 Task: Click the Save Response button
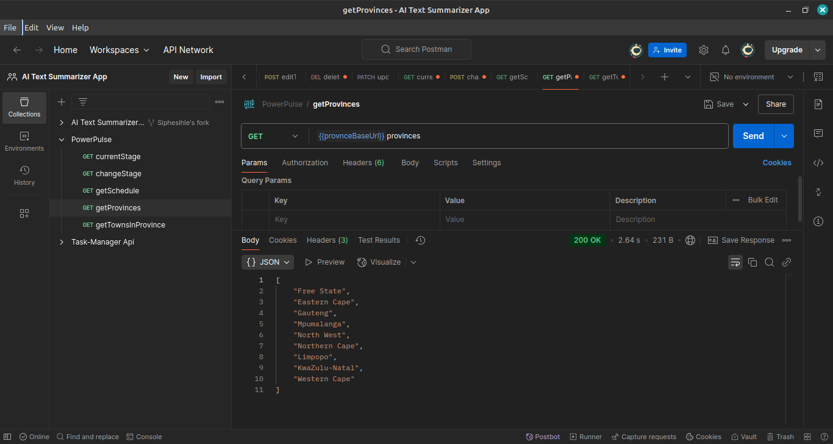tap(741, 240)
